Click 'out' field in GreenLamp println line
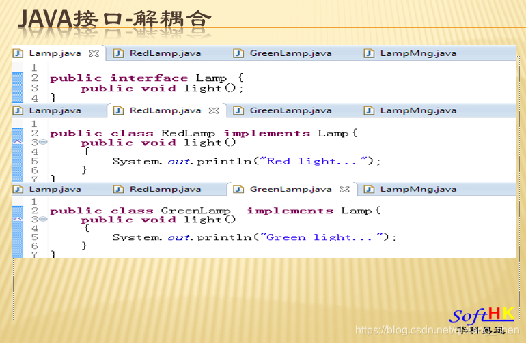Screen dimensions: 526x343 (x=178, y=237)
